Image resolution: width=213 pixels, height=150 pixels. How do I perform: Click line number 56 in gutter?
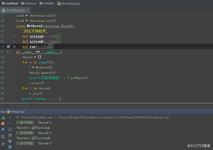[x=2, y=99]
